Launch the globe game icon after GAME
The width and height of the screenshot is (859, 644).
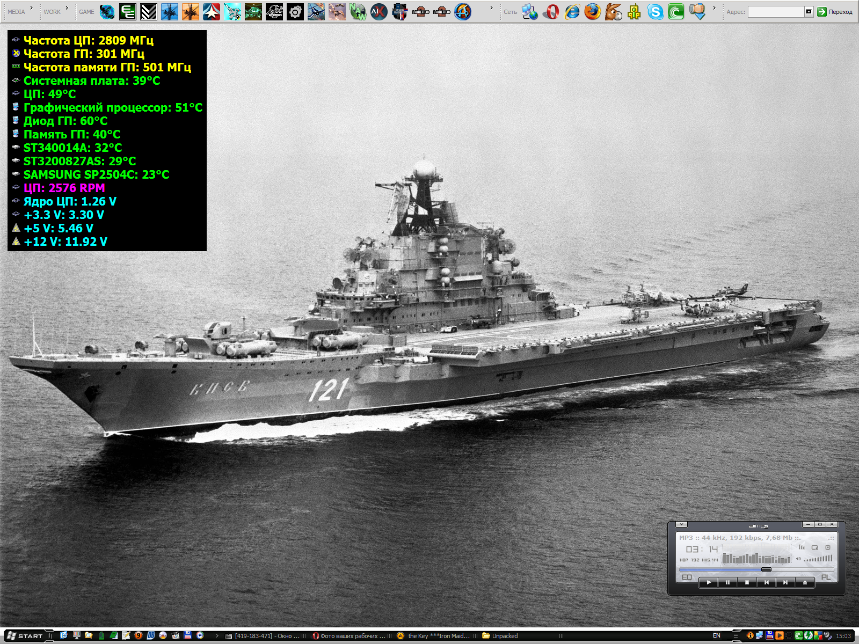coord(107,12)
